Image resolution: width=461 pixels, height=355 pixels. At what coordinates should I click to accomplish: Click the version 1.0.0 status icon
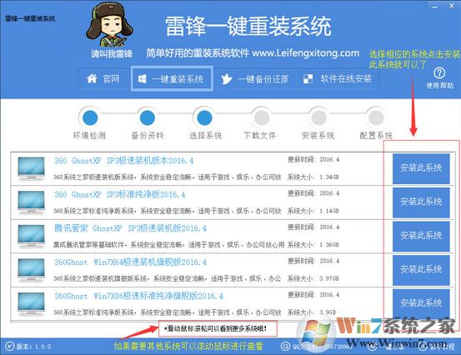coord(10,347)
